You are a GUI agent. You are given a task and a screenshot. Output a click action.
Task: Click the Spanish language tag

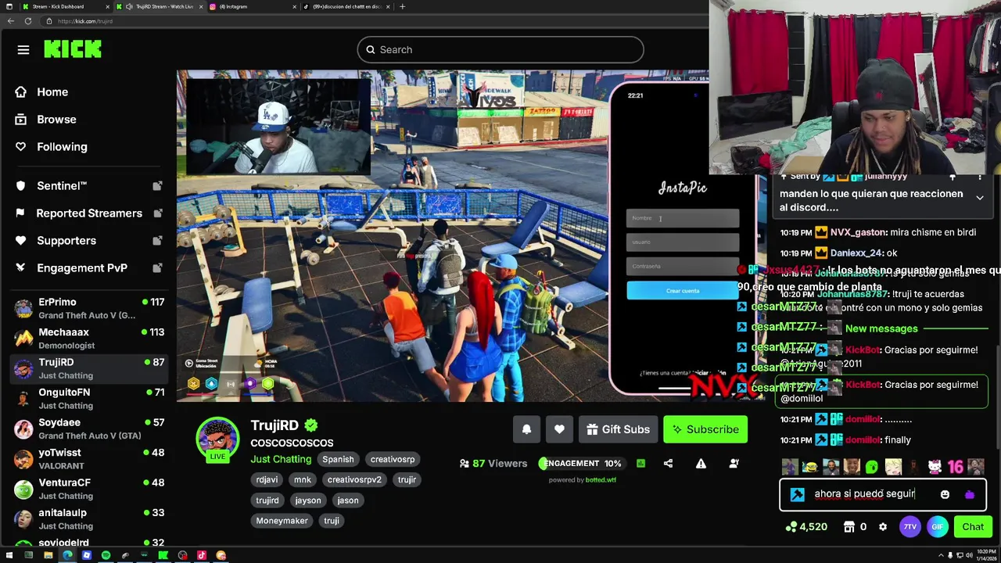[x=338, y=460]
